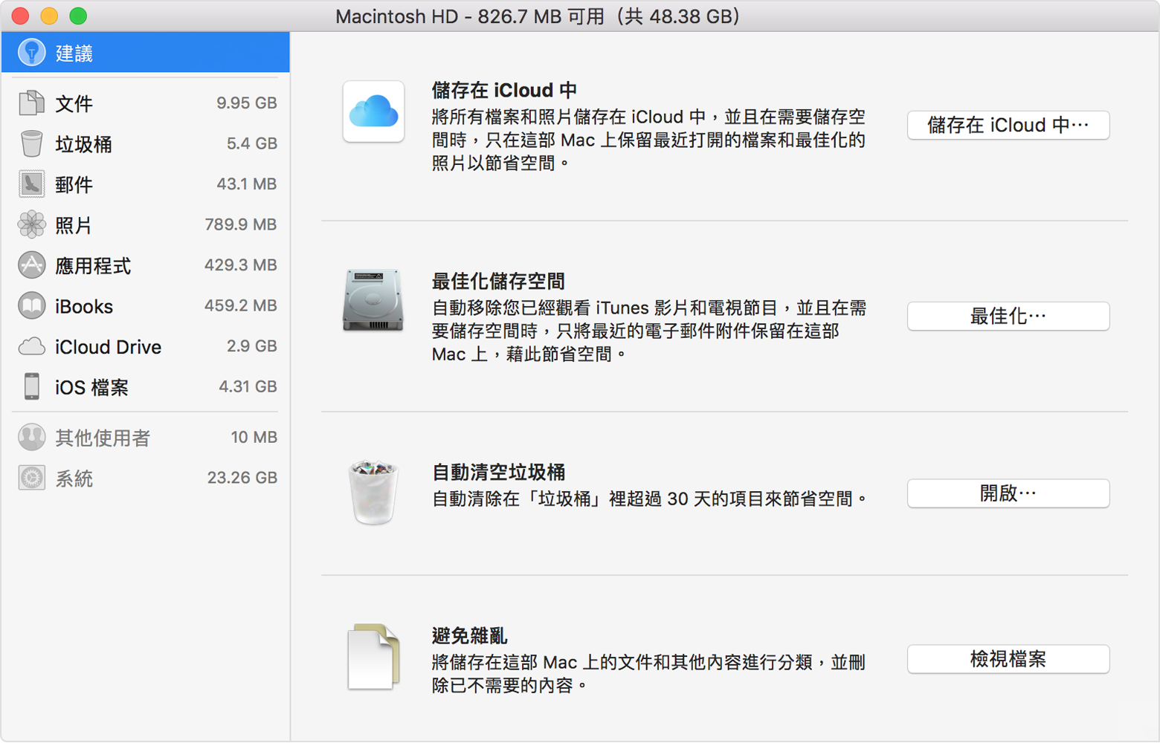The height and width of the screenshot is (743, 1160).
Task: Click 開啟⋯ to enable auto empty trash
Action: (x=1008, y=493)
